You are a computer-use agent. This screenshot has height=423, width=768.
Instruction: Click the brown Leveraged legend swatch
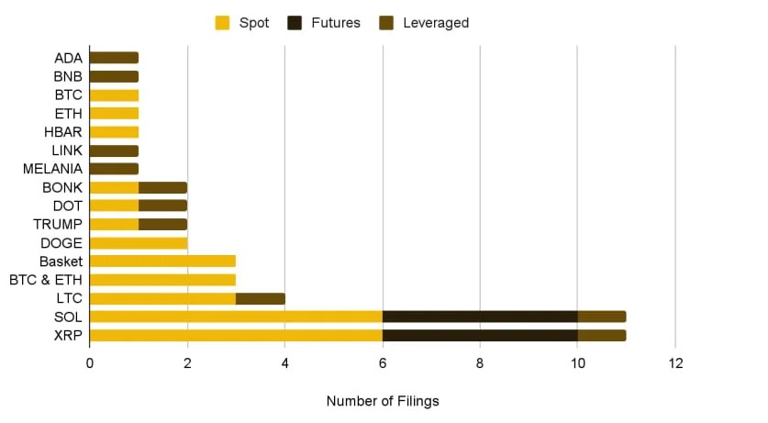(386, 22)
